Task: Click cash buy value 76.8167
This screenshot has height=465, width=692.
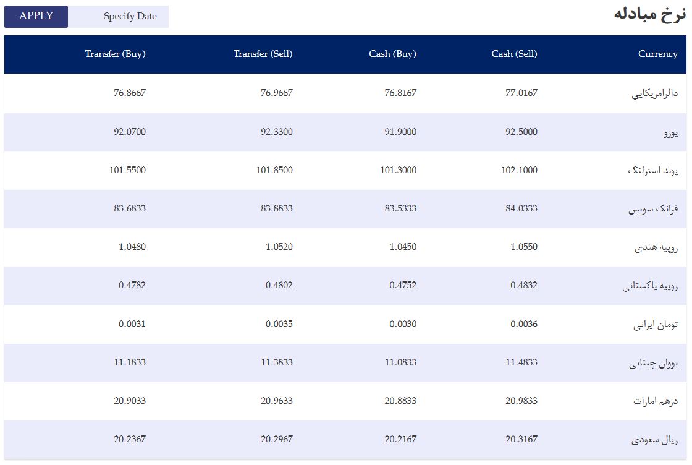Action: tap(401, 93)
